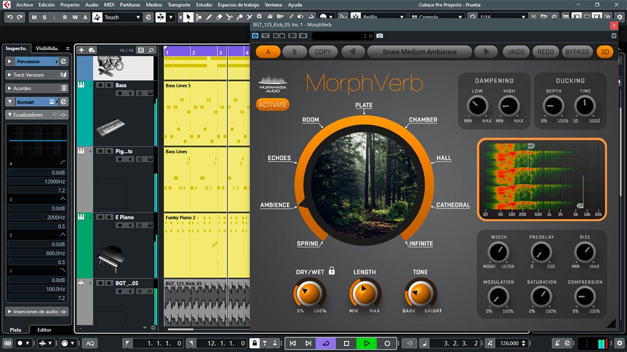Load the previous MorphVerb preset

coord(353,52)
